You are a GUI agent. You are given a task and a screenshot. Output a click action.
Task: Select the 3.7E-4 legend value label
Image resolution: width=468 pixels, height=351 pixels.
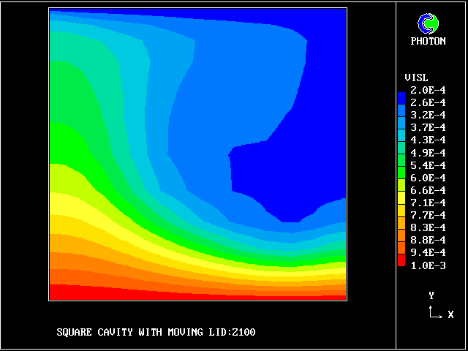pos(428,127)
